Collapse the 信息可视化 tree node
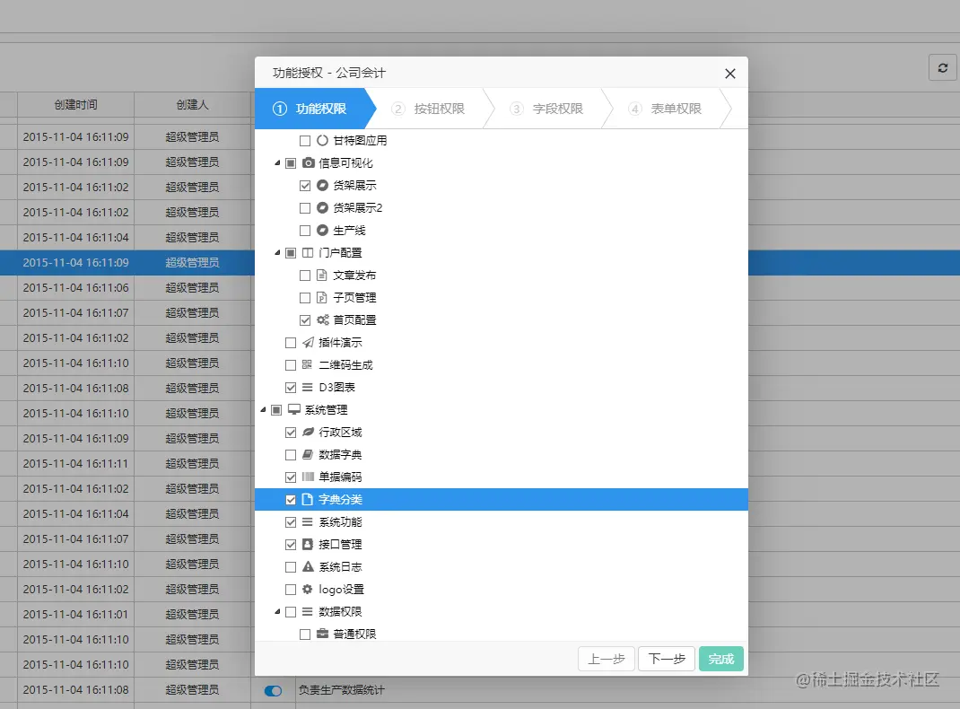This screenshot has height=709, width=960. [277, 162]
